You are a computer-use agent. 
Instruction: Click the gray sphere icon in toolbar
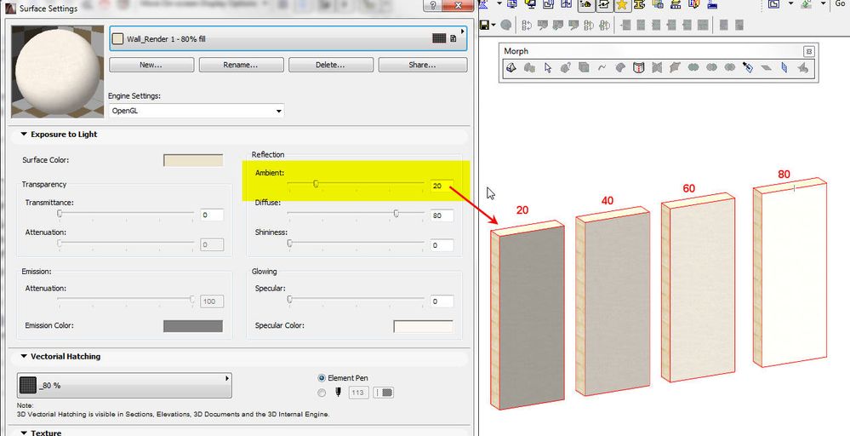[x=505, y=25]
